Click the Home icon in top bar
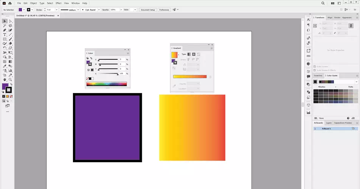 pyautogui.click(x=10, y=3)
